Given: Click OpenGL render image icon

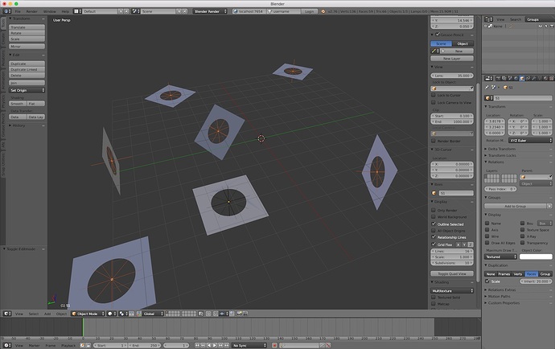Looking at the screenshot, I should coord(240,314).
